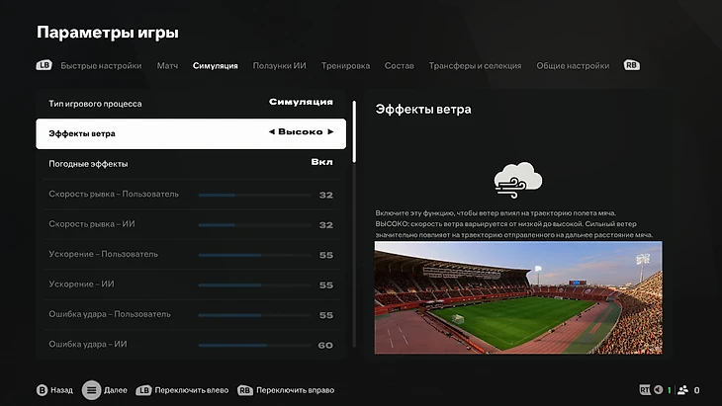Click the wind description paragraph starting with Включите
The width and height of the screenshot is (722, 406).
pyautogui.click(x=514, y=224)
